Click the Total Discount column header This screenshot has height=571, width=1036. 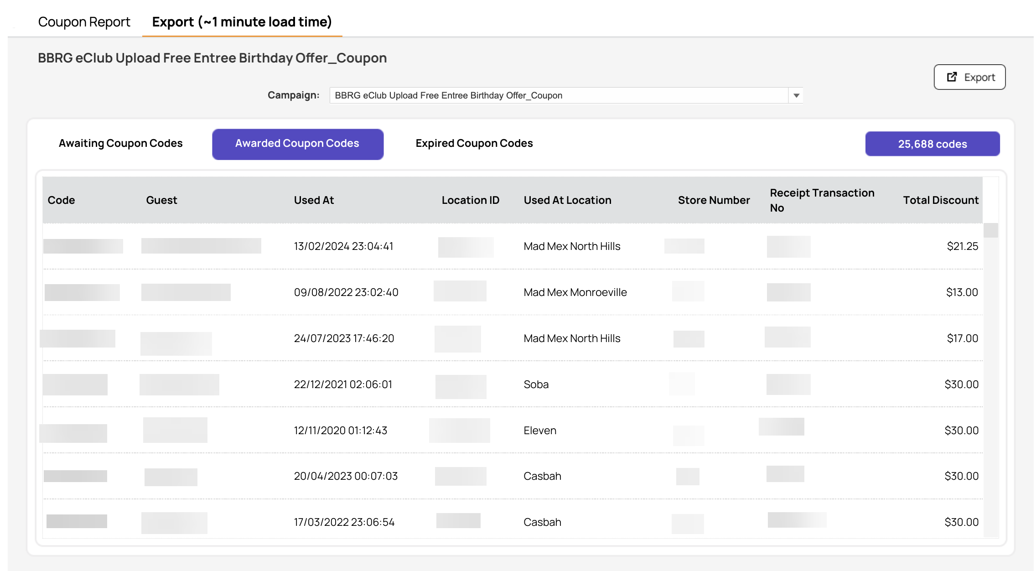(941, 200)
